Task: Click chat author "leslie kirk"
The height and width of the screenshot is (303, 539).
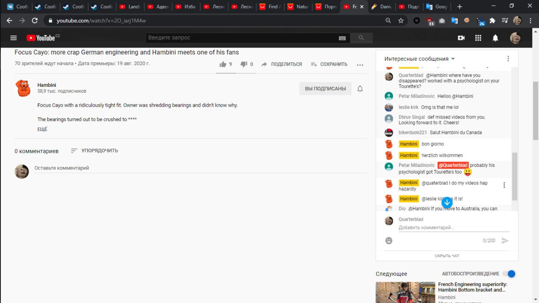Action: (x=408, y=107)
